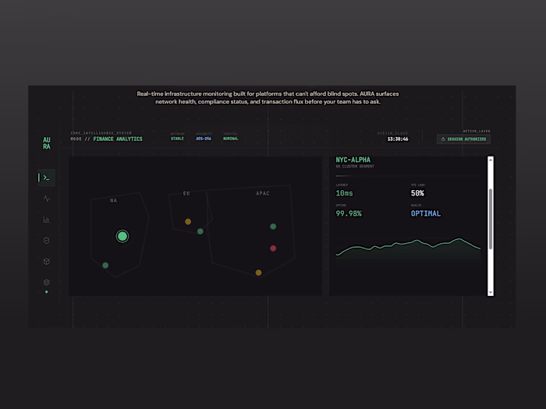The width and height of the screenshot is (546, 409).
Task: Open the activity pulse monitor icon
Action: (46, 199)
